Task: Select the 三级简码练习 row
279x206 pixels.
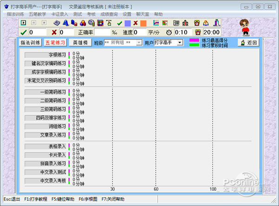Action: pyautogui.click(x=46, y=109)
